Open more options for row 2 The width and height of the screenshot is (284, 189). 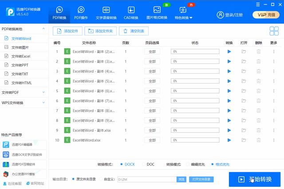click(274, 61)
